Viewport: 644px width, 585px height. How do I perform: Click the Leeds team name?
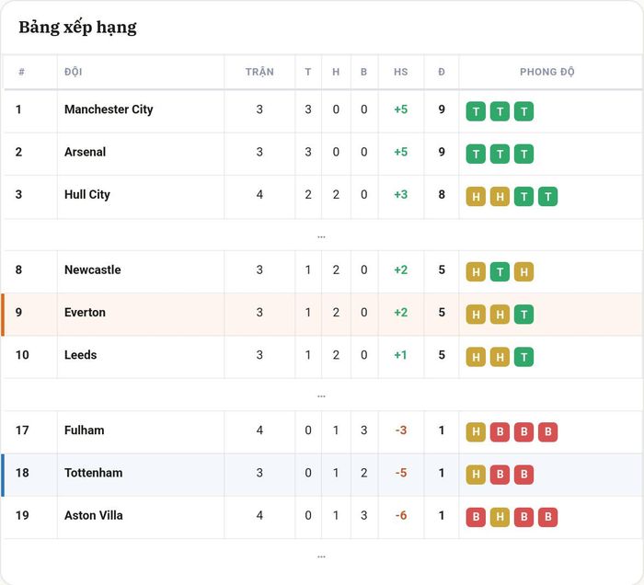[81, 355]
